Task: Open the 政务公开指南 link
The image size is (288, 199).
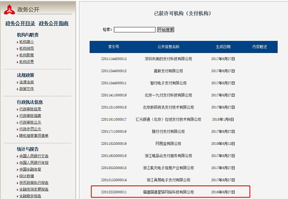Action: tap(54, 23)
